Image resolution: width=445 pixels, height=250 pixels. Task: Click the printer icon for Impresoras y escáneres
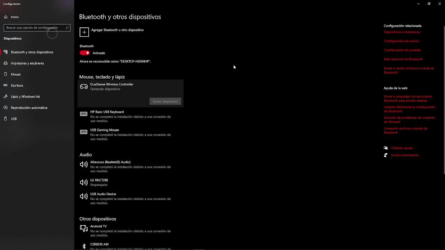point(6,63)
